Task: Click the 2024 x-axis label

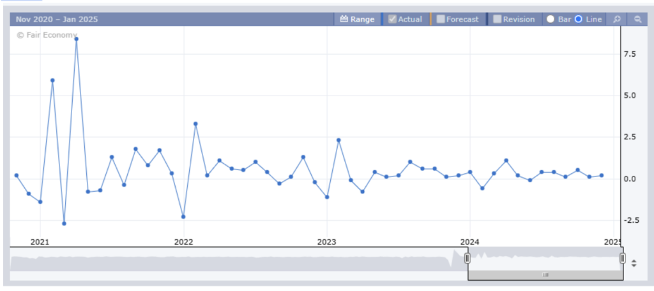Action: 470,241
